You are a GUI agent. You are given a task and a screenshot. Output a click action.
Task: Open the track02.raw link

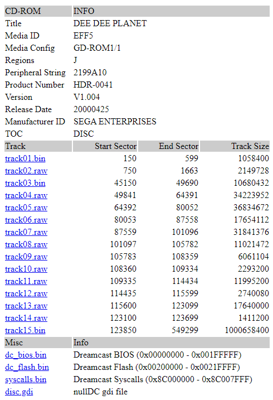tap(26, 171)
